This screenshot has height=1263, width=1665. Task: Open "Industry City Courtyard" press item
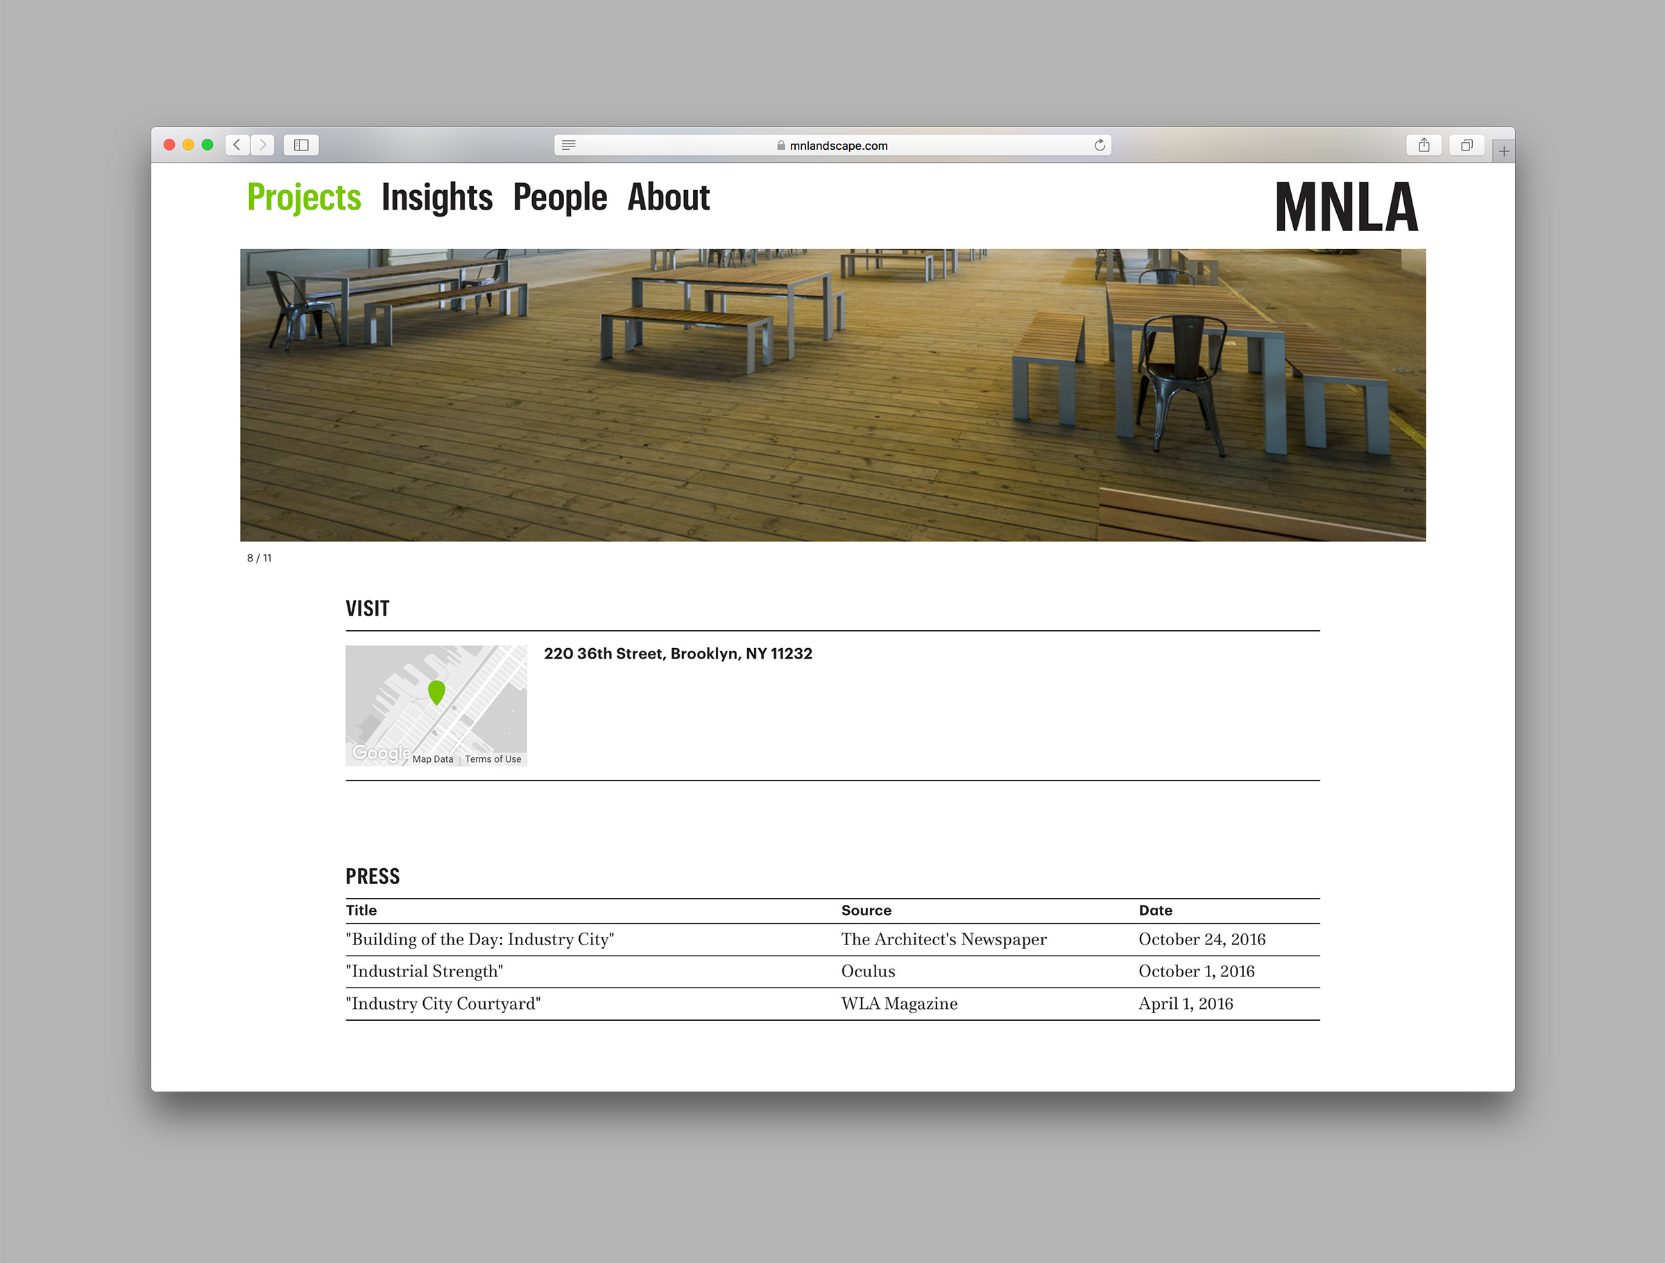click(443, 1004)
